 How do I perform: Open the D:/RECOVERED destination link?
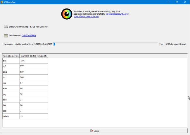click(29, 35)
